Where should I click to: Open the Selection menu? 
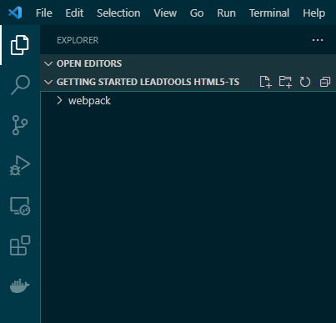click(x=118, y=13)
